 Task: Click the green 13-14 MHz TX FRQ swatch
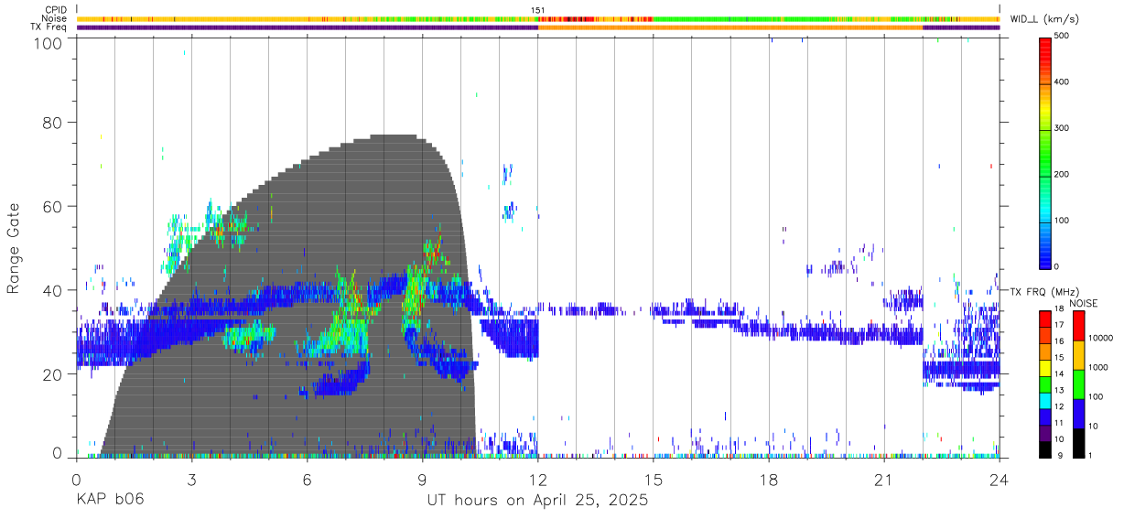(1044, 384)
